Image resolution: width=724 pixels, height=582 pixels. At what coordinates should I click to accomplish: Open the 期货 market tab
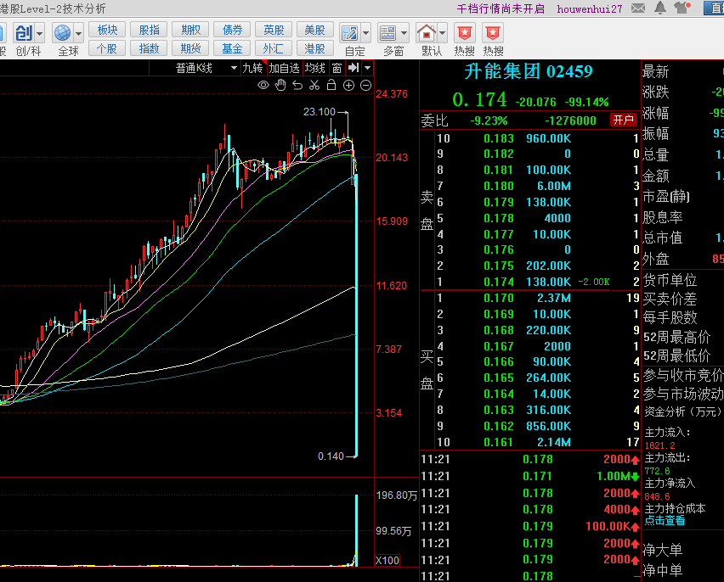click(x=190, y=48)
